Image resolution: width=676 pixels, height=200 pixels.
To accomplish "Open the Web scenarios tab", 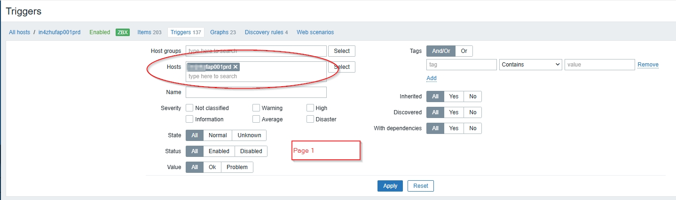I will 315,32.
